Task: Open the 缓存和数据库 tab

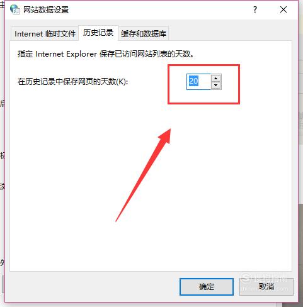Action: (x=144, y=33)
